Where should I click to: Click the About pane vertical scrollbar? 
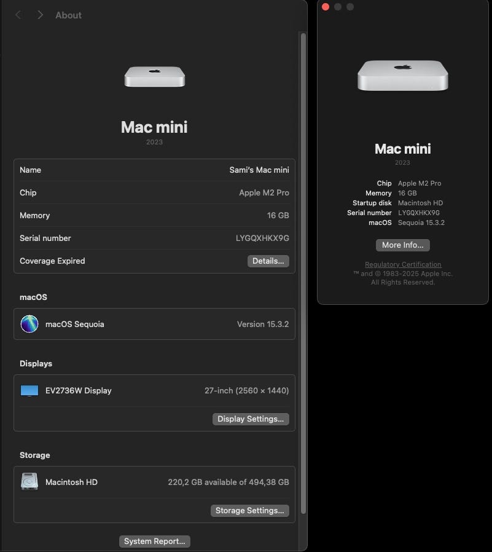[x=303, y=273]
